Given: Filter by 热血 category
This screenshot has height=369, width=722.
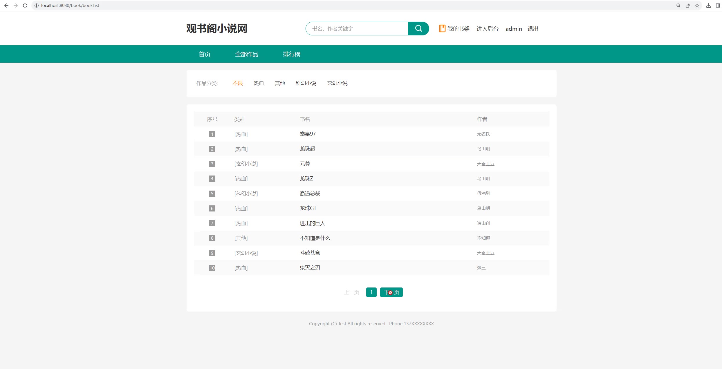Looking at the screenshot, I should pos(259,83).
